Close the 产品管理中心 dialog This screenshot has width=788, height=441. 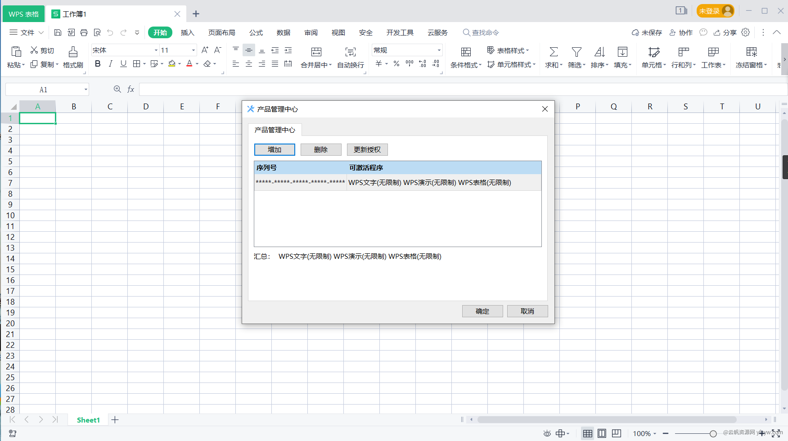pyautogui.click(x=545, y=109)
